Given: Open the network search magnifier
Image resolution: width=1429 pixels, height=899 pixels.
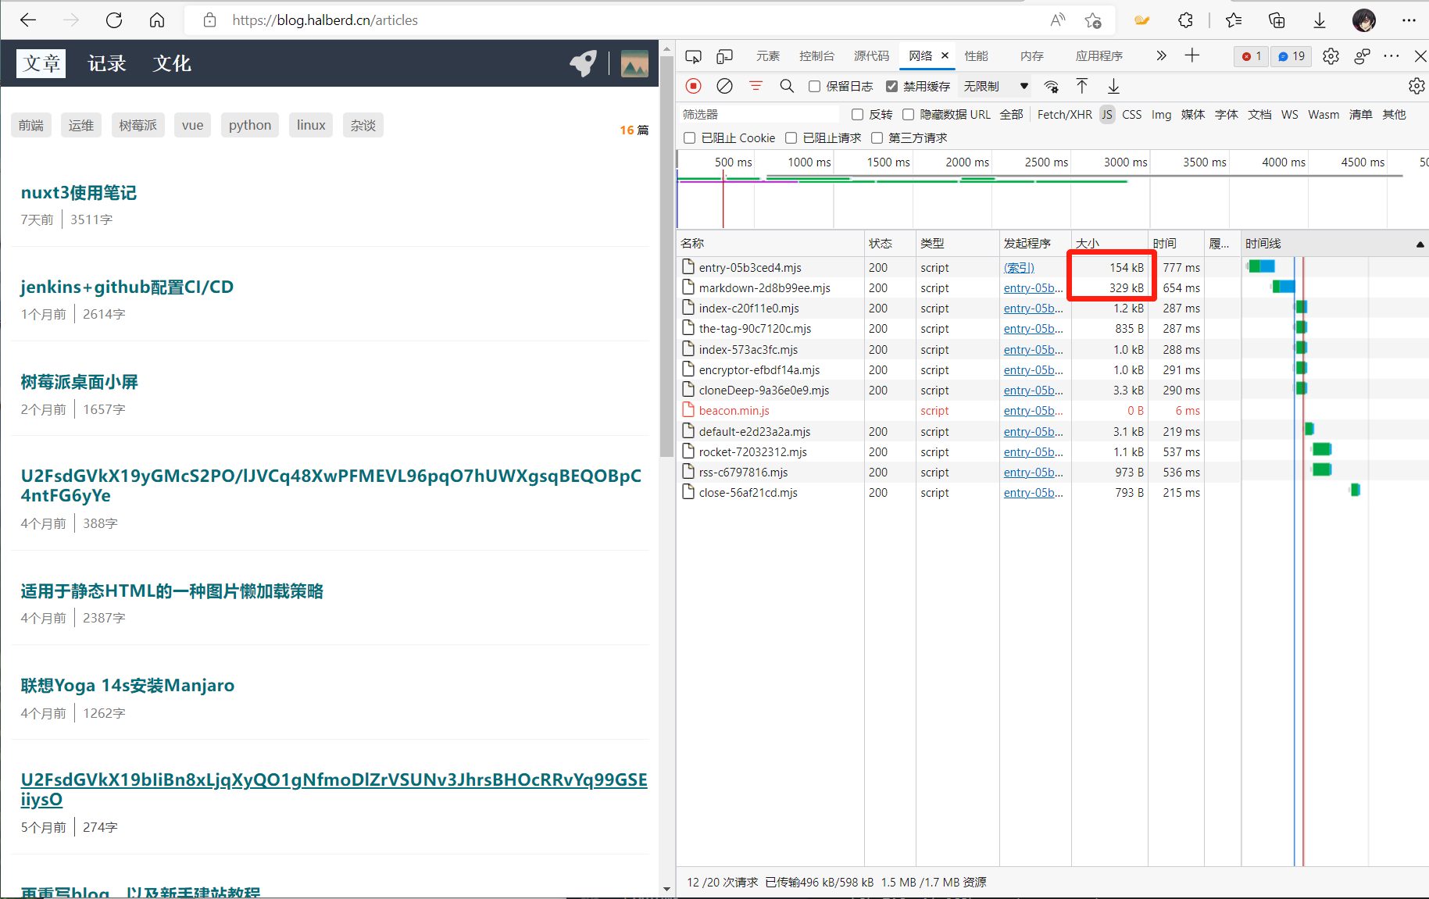Looking at the screenshot, I should click(x=787, y=86).
